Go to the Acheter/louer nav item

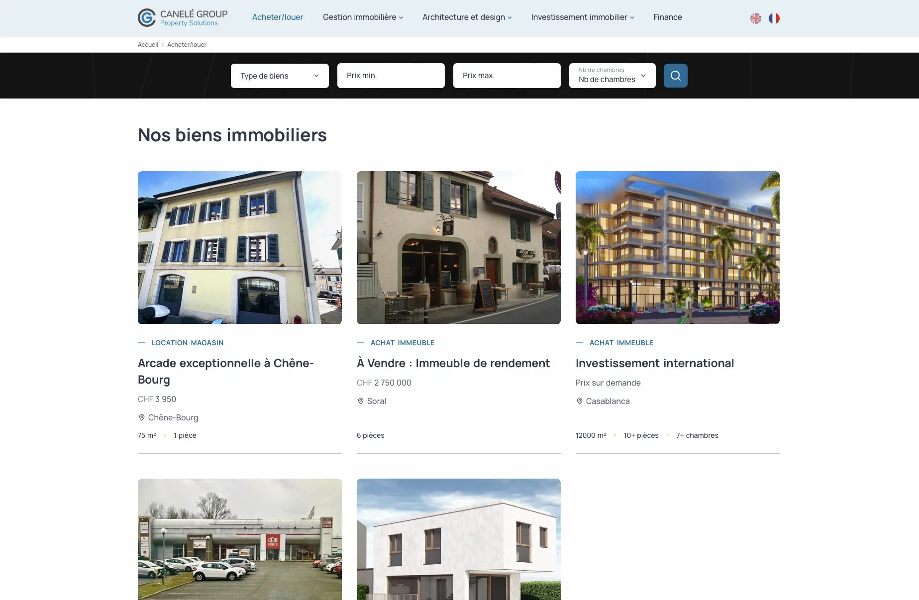(x=277, y=17)
